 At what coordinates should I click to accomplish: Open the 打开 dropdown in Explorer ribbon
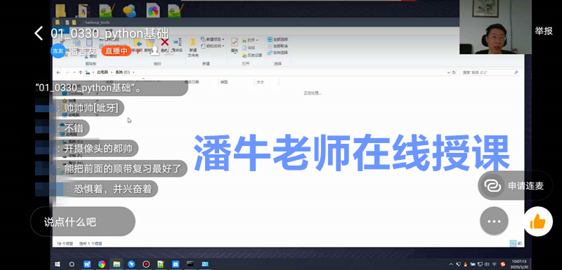[251, 41]
